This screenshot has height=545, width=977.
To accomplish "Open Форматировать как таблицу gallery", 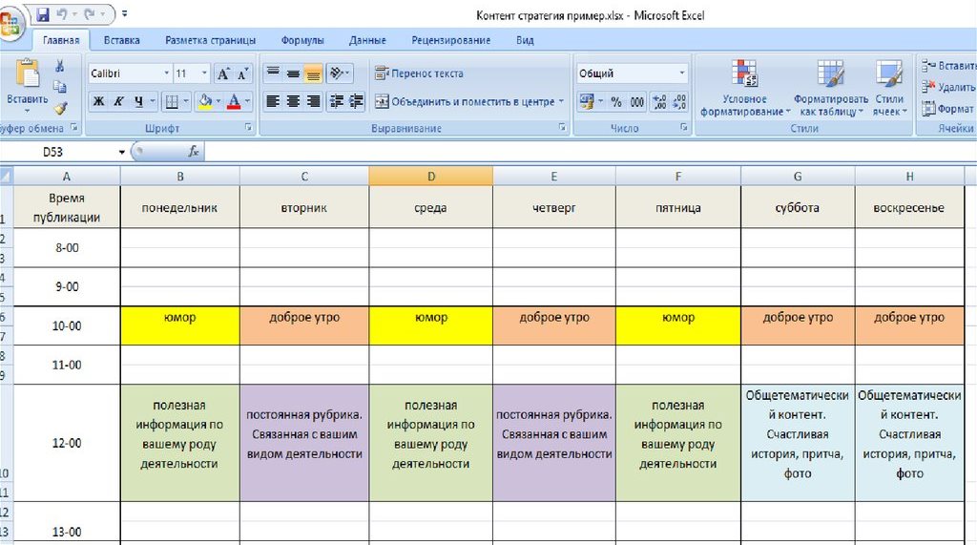I will point(830,87).
